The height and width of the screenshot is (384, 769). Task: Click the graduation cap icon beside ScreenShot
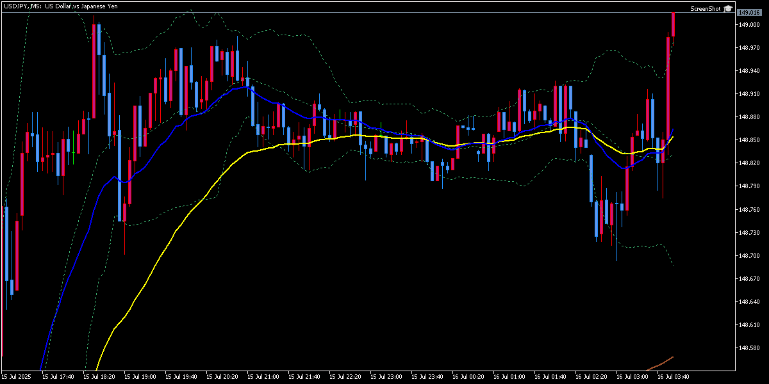[x=727, y=9]
